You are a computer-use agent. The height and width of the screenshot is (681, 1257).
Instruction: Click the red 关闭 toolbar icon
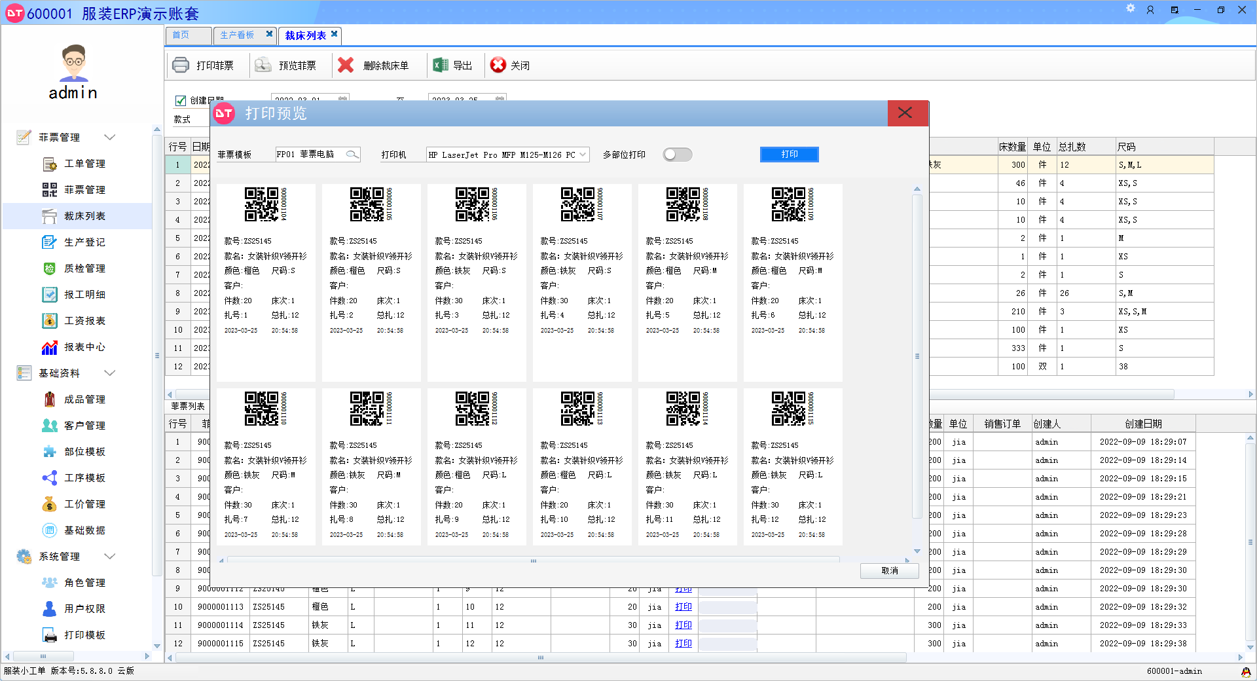[x=498, y=65]
